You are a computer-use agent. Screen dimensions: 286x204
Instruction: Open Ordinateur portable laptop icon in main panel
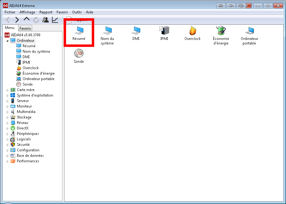(249, 36)
